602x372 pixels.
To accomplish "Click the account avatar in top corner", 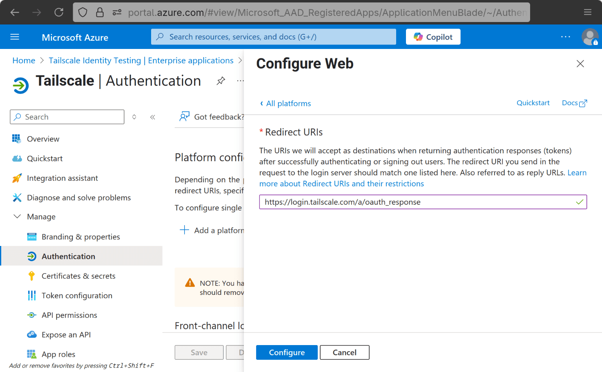I will pyautogui.click(x=590, y=37).
